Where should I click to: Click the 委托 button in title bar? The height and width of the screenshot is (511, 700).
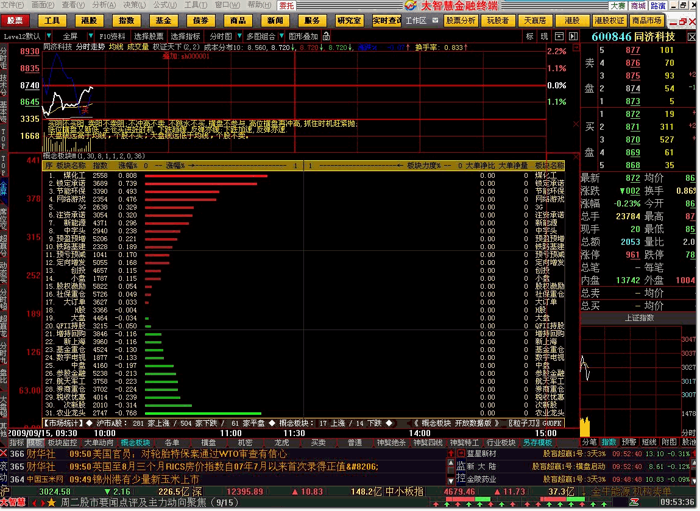(286, 5)
